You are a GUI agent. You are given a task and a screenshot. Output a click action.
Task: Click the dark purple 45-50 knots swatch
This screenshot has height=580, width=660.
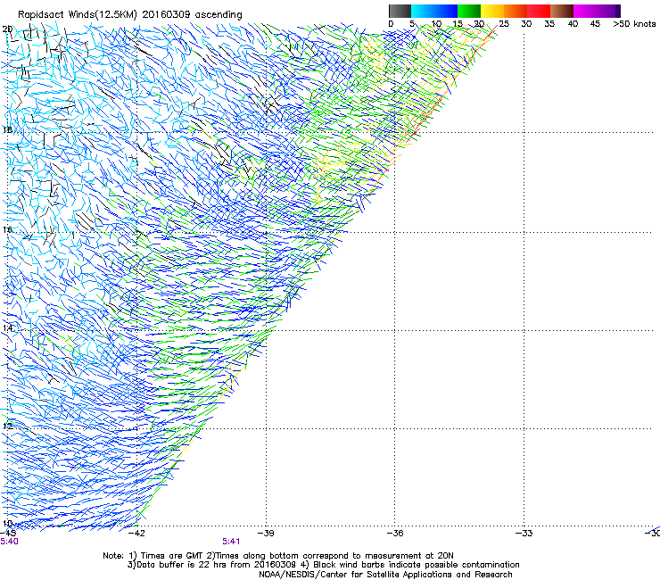point(608,11)
